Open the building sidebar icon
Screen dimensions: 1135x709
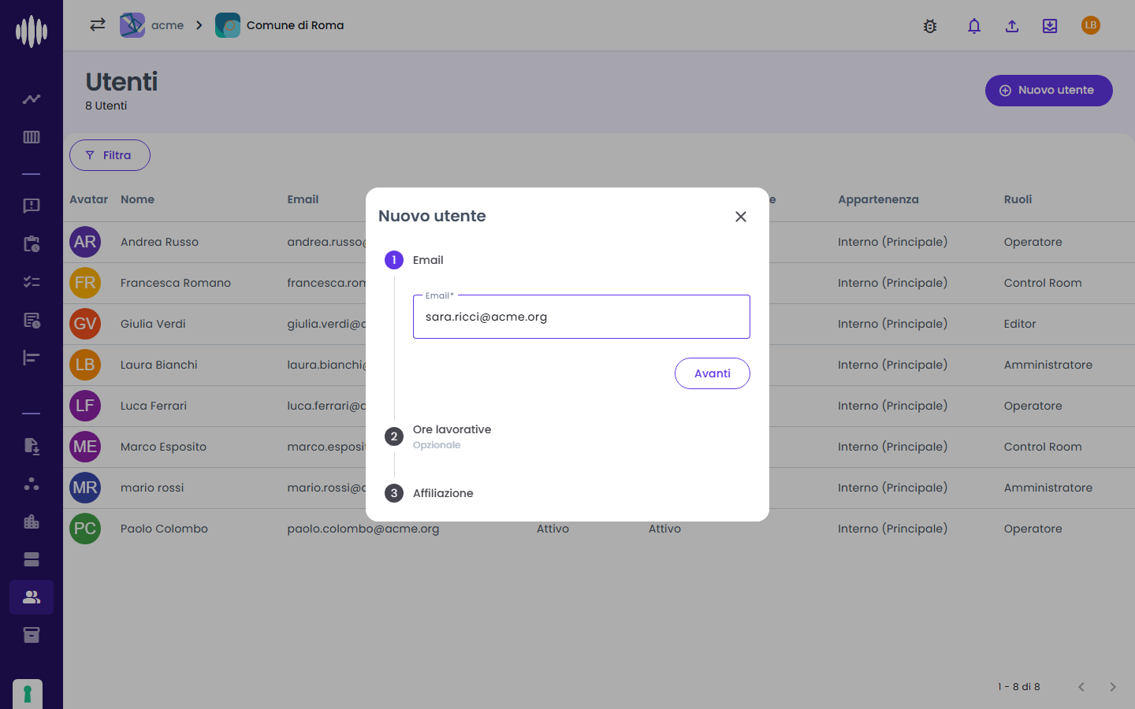tap(32, 522)
